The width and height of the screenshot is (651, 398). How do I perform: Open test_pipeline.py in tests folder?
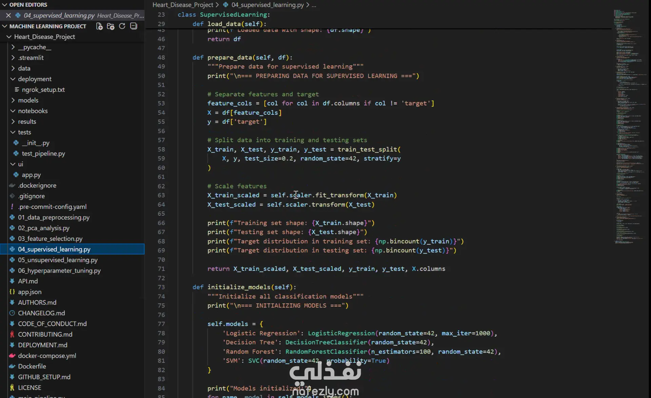(43, 153)
